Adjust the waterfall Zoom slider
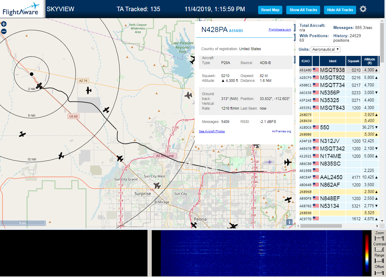386x277 pixels. click(x=379, y=239)
